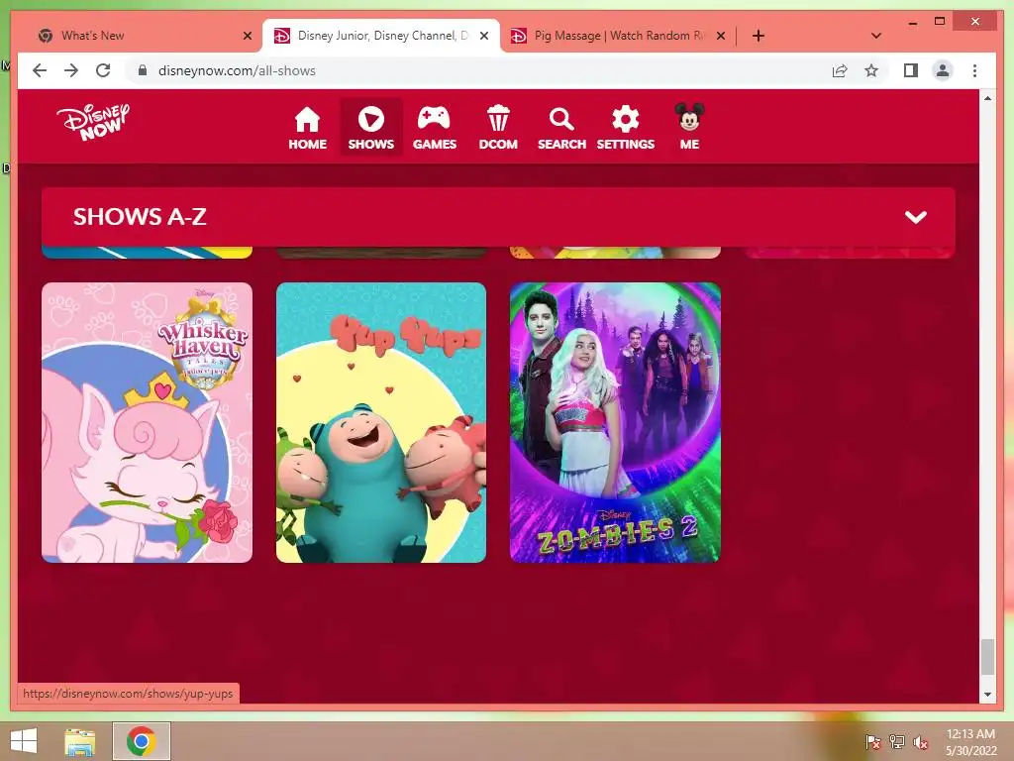
Task: Go back to previous page
Action: click(x=40, y=70)
